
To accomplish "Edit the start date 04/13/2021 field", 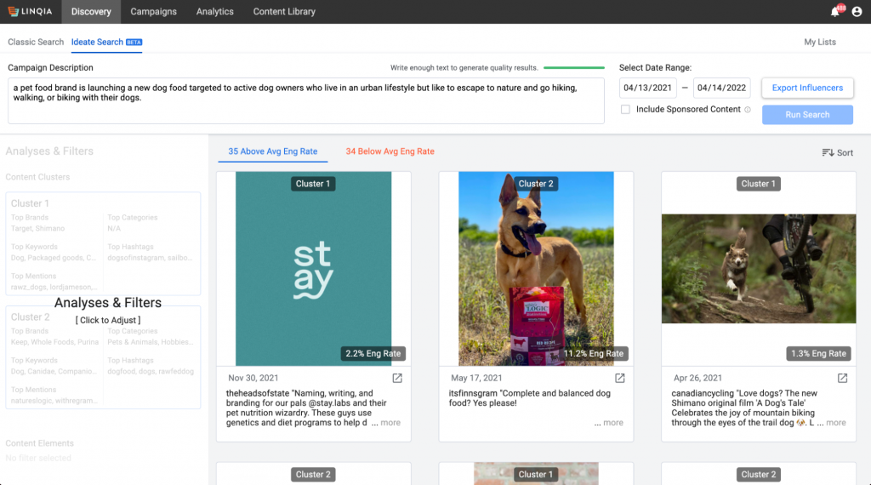I will [647, 88].
